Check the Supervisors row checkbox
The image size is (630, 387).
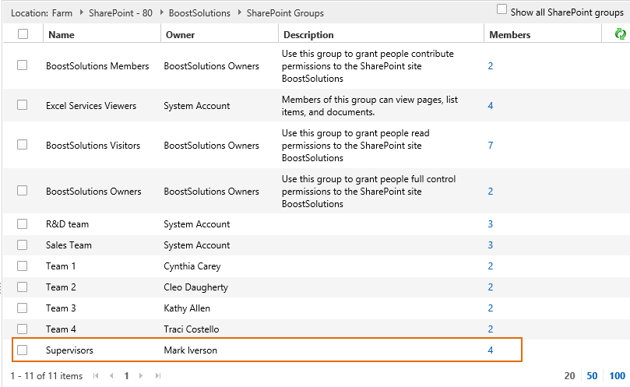pyautogui.click(x=23, y=350)
